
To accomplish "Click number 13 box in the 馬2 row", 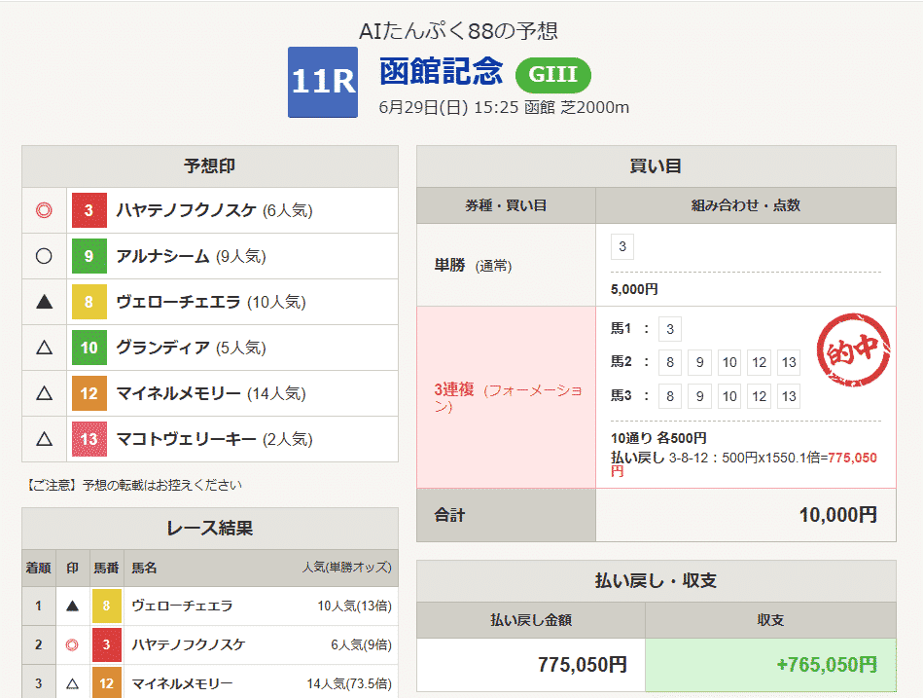I will click(789, 363).
